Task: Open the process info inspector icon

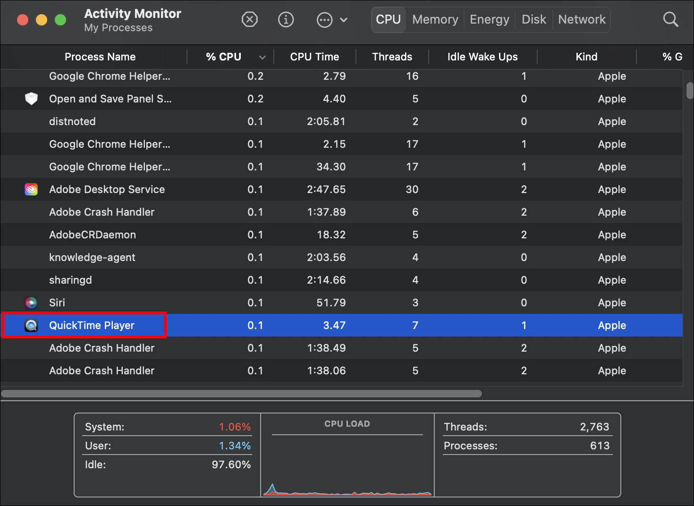Action: click(x=286, y=19)
